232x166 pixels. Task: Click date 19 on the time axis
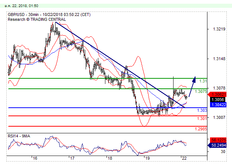point(147,158)
